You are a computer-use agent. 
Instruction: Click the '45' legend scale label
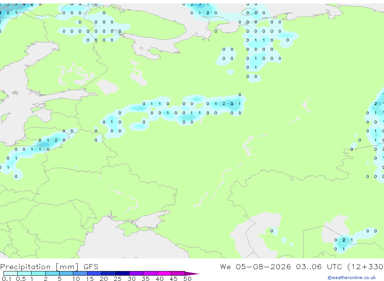tap(174, 279)
